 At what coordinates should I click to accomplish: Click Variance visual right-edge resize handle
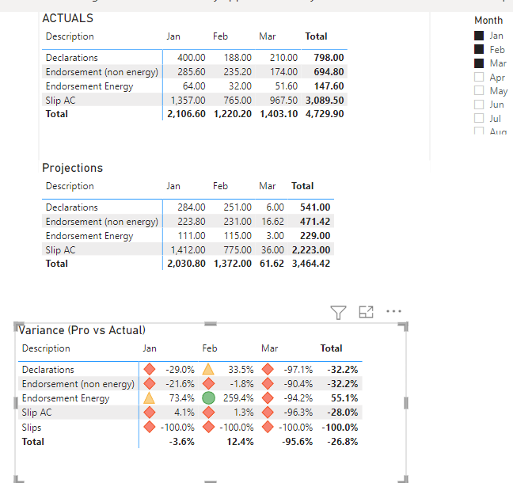pyautogui.click(x=406, y=403)
